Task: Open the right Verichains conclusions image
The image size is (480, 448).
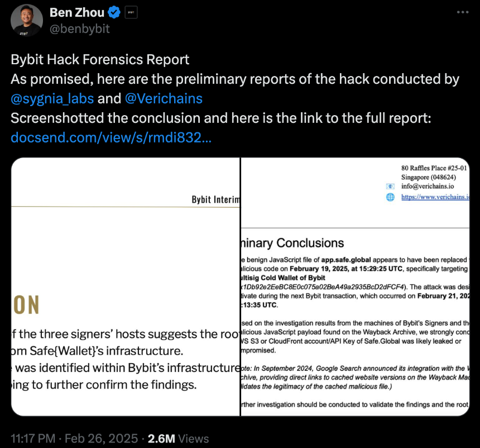Action: click(355, 287)
